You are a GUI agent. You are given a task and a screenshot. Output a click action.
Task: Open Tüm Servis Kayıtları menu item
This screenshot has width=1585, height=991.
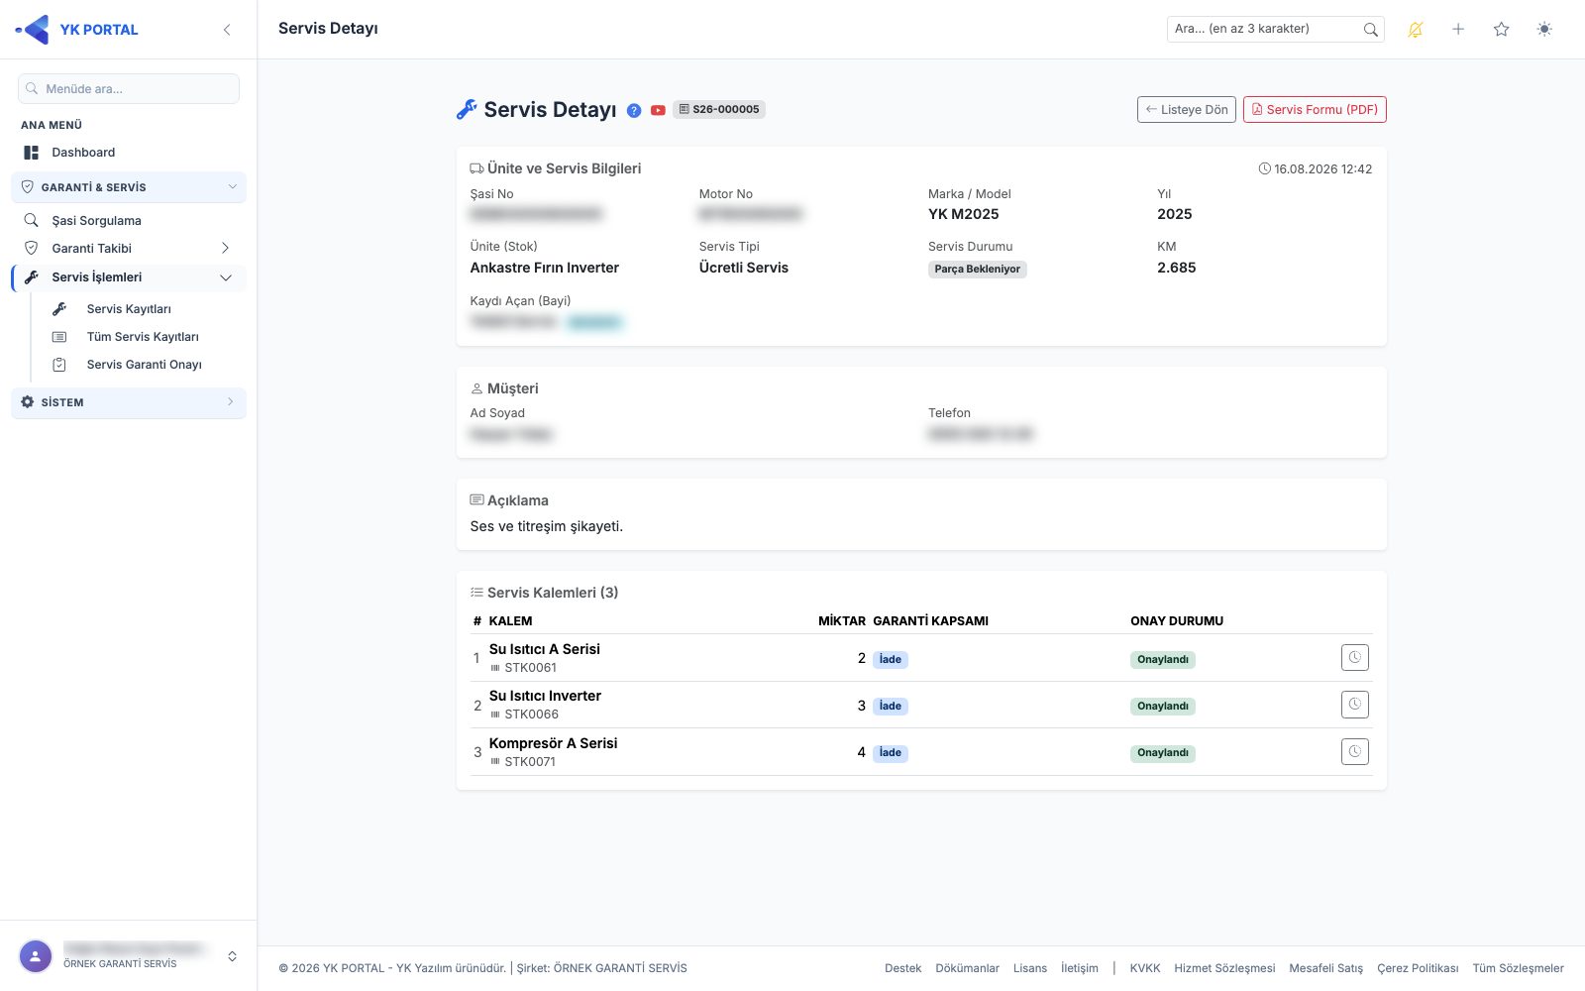[143, 337]
